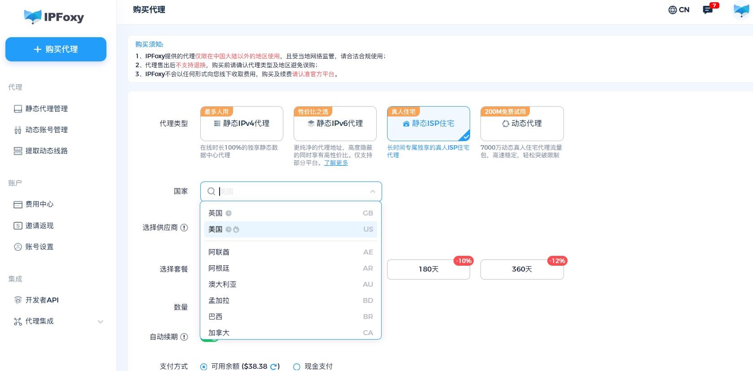Image resolution: width=753 pixels, height=371 pixels.
Task: Expand 代理集成 sidebar submenu
Action: (101, 321)
